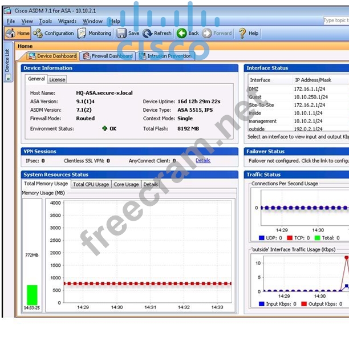
Task: Open the Configuration view
Action: [54, 33]
